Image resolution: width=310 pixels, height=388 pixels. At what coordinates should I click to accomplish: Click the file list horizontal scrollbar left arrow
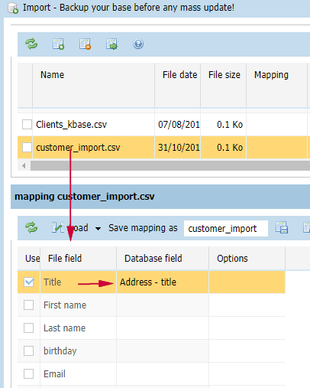pos(24,166)
